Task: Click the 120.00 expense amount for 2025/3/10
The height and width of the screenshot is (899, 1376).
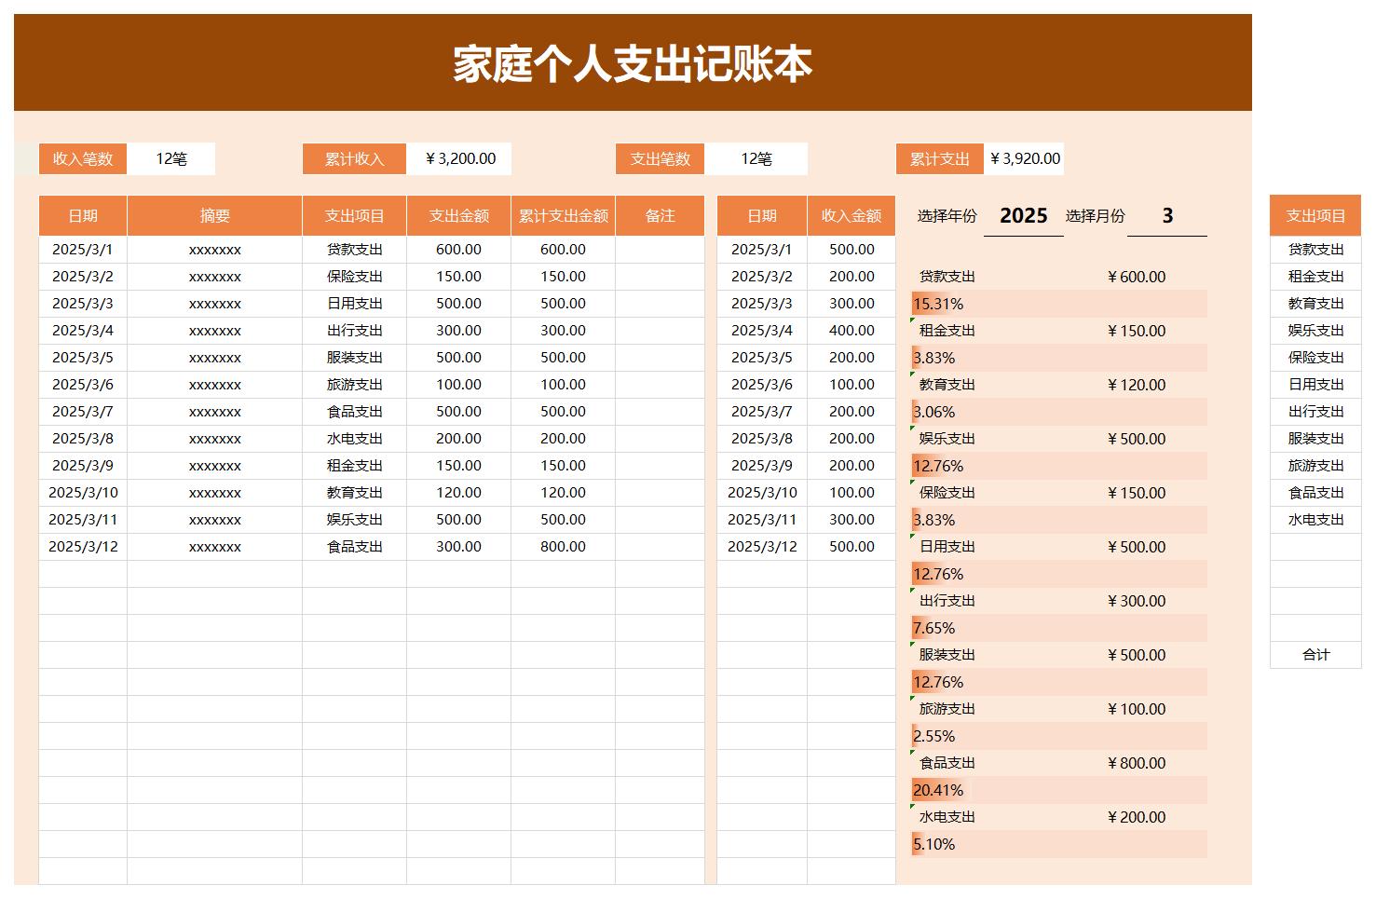Action: 459,492
